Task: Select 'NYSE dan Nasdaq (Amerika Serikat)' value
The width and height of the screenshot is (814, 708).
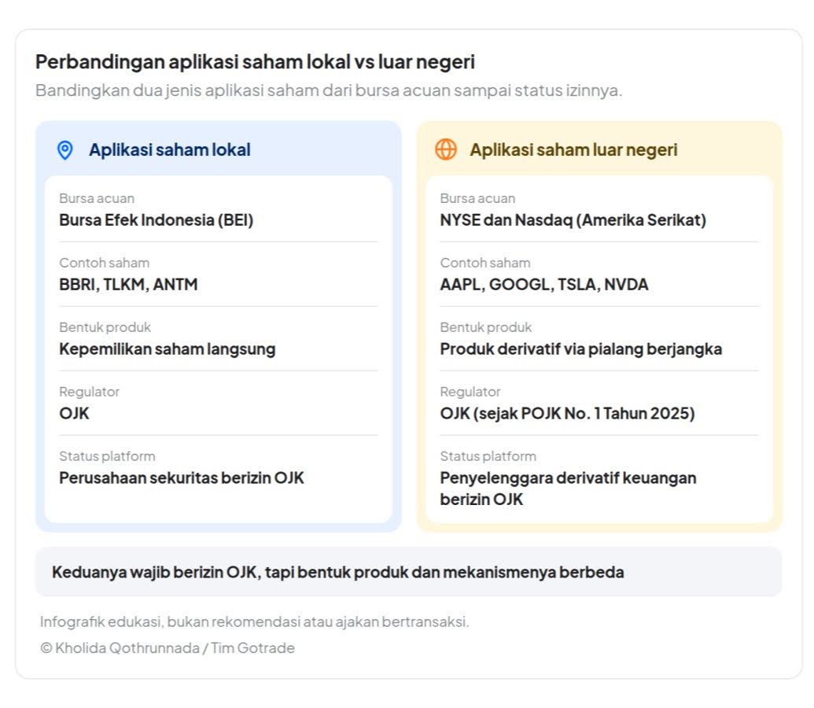Action: tap(573, 220)
